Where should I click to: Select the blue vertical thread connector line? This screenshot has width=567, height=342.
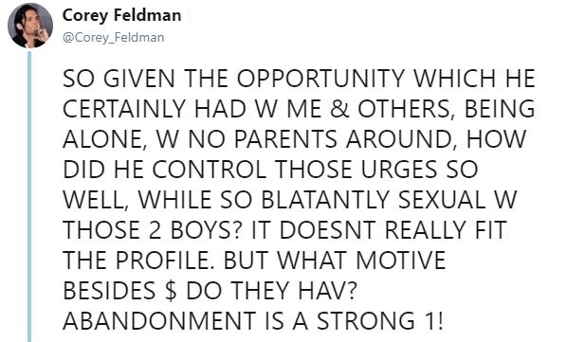[x=29, y=196]
